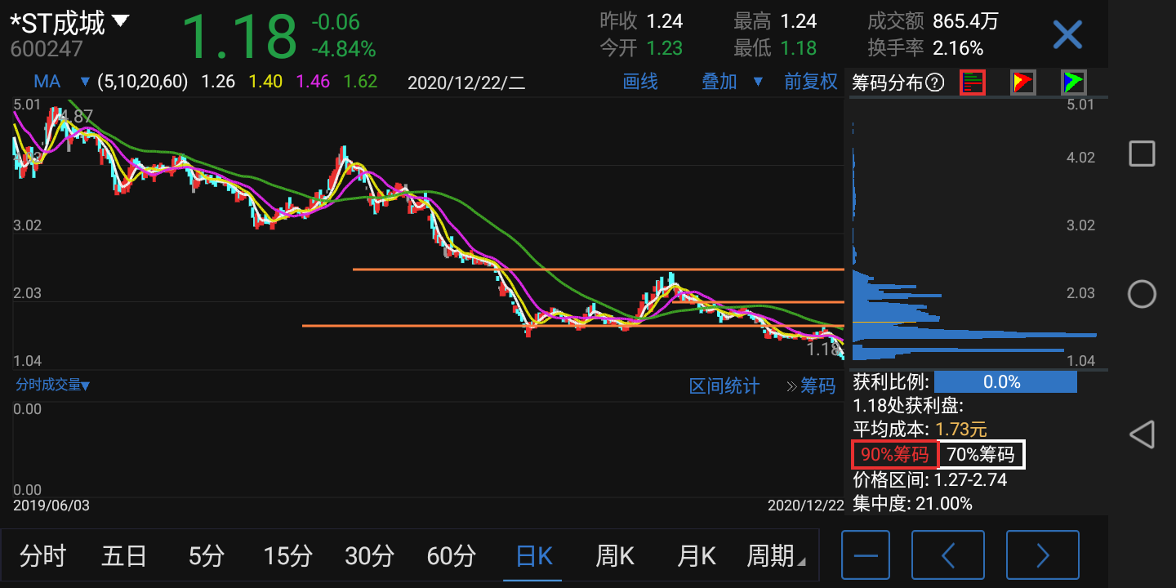Expand the 周期 period menu

[x=776, y=556]
